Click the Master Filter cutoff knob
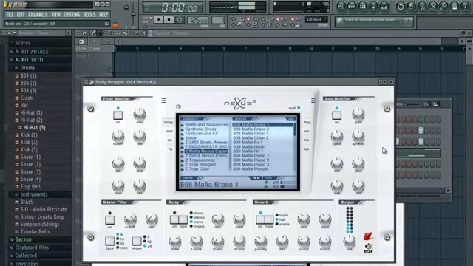Viewport: 473px width, 266px height. 130,220
